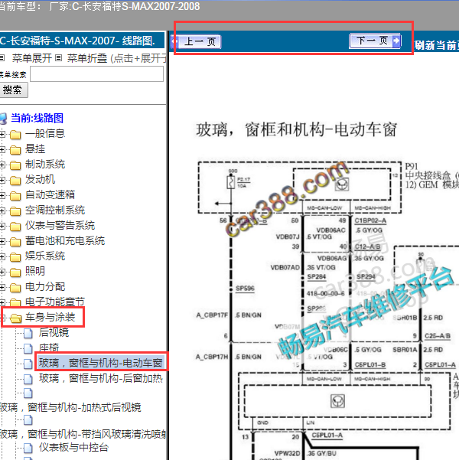
Task: Click 菜单展开 to expand all menus
Action: pyautogui.click(x=31, y=58)
